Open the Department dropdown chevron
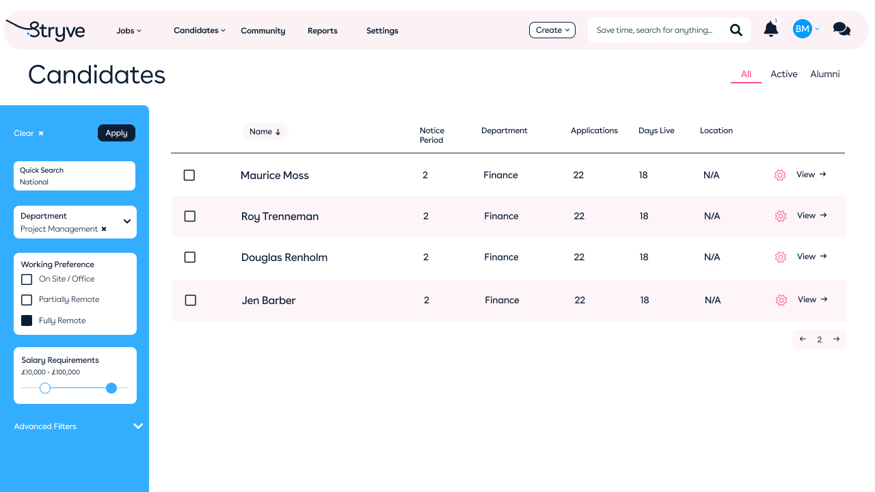The width and height of the screenshot is (875, 492). coord(127,221)
